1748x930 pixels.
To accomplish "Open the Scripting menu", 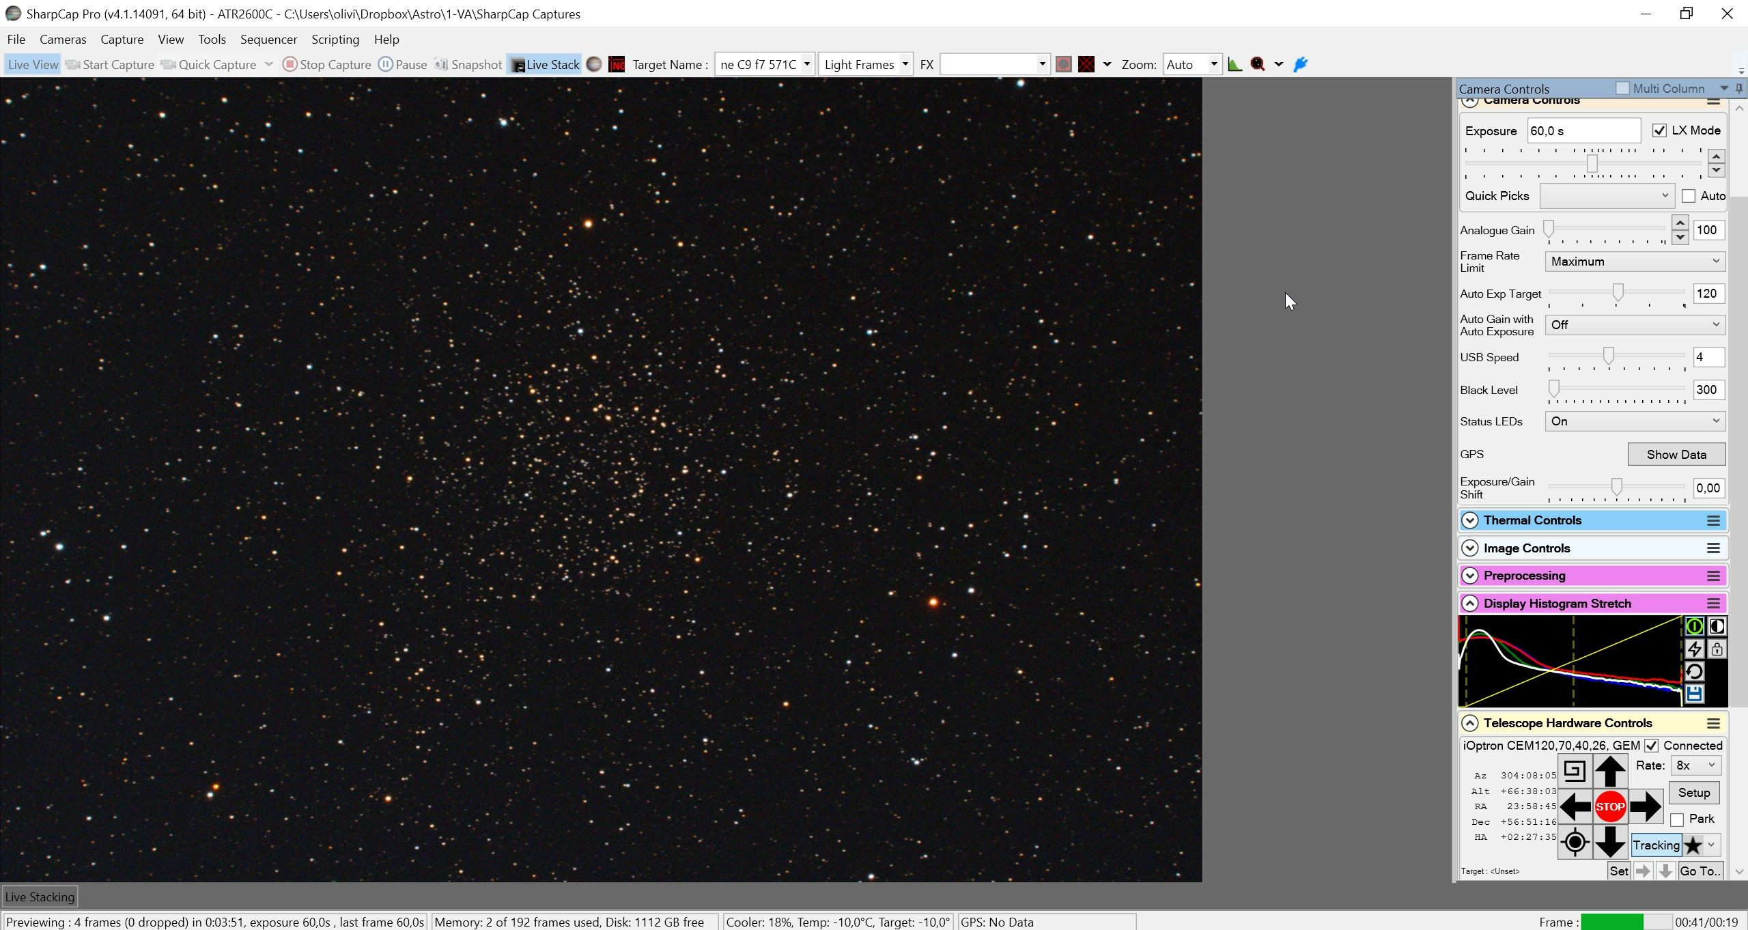I will [335, 40].
